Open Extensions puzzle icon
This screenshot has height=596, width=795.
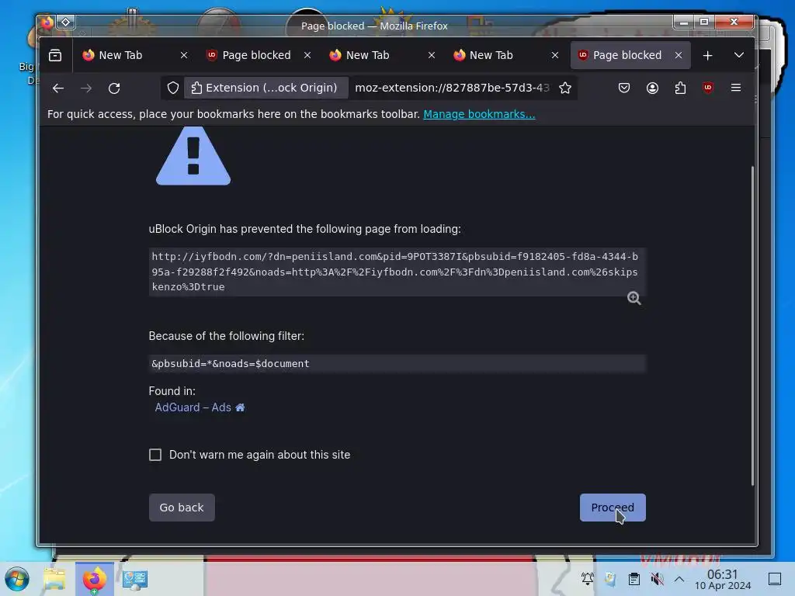pyautogui.click(x=680, y=88)
